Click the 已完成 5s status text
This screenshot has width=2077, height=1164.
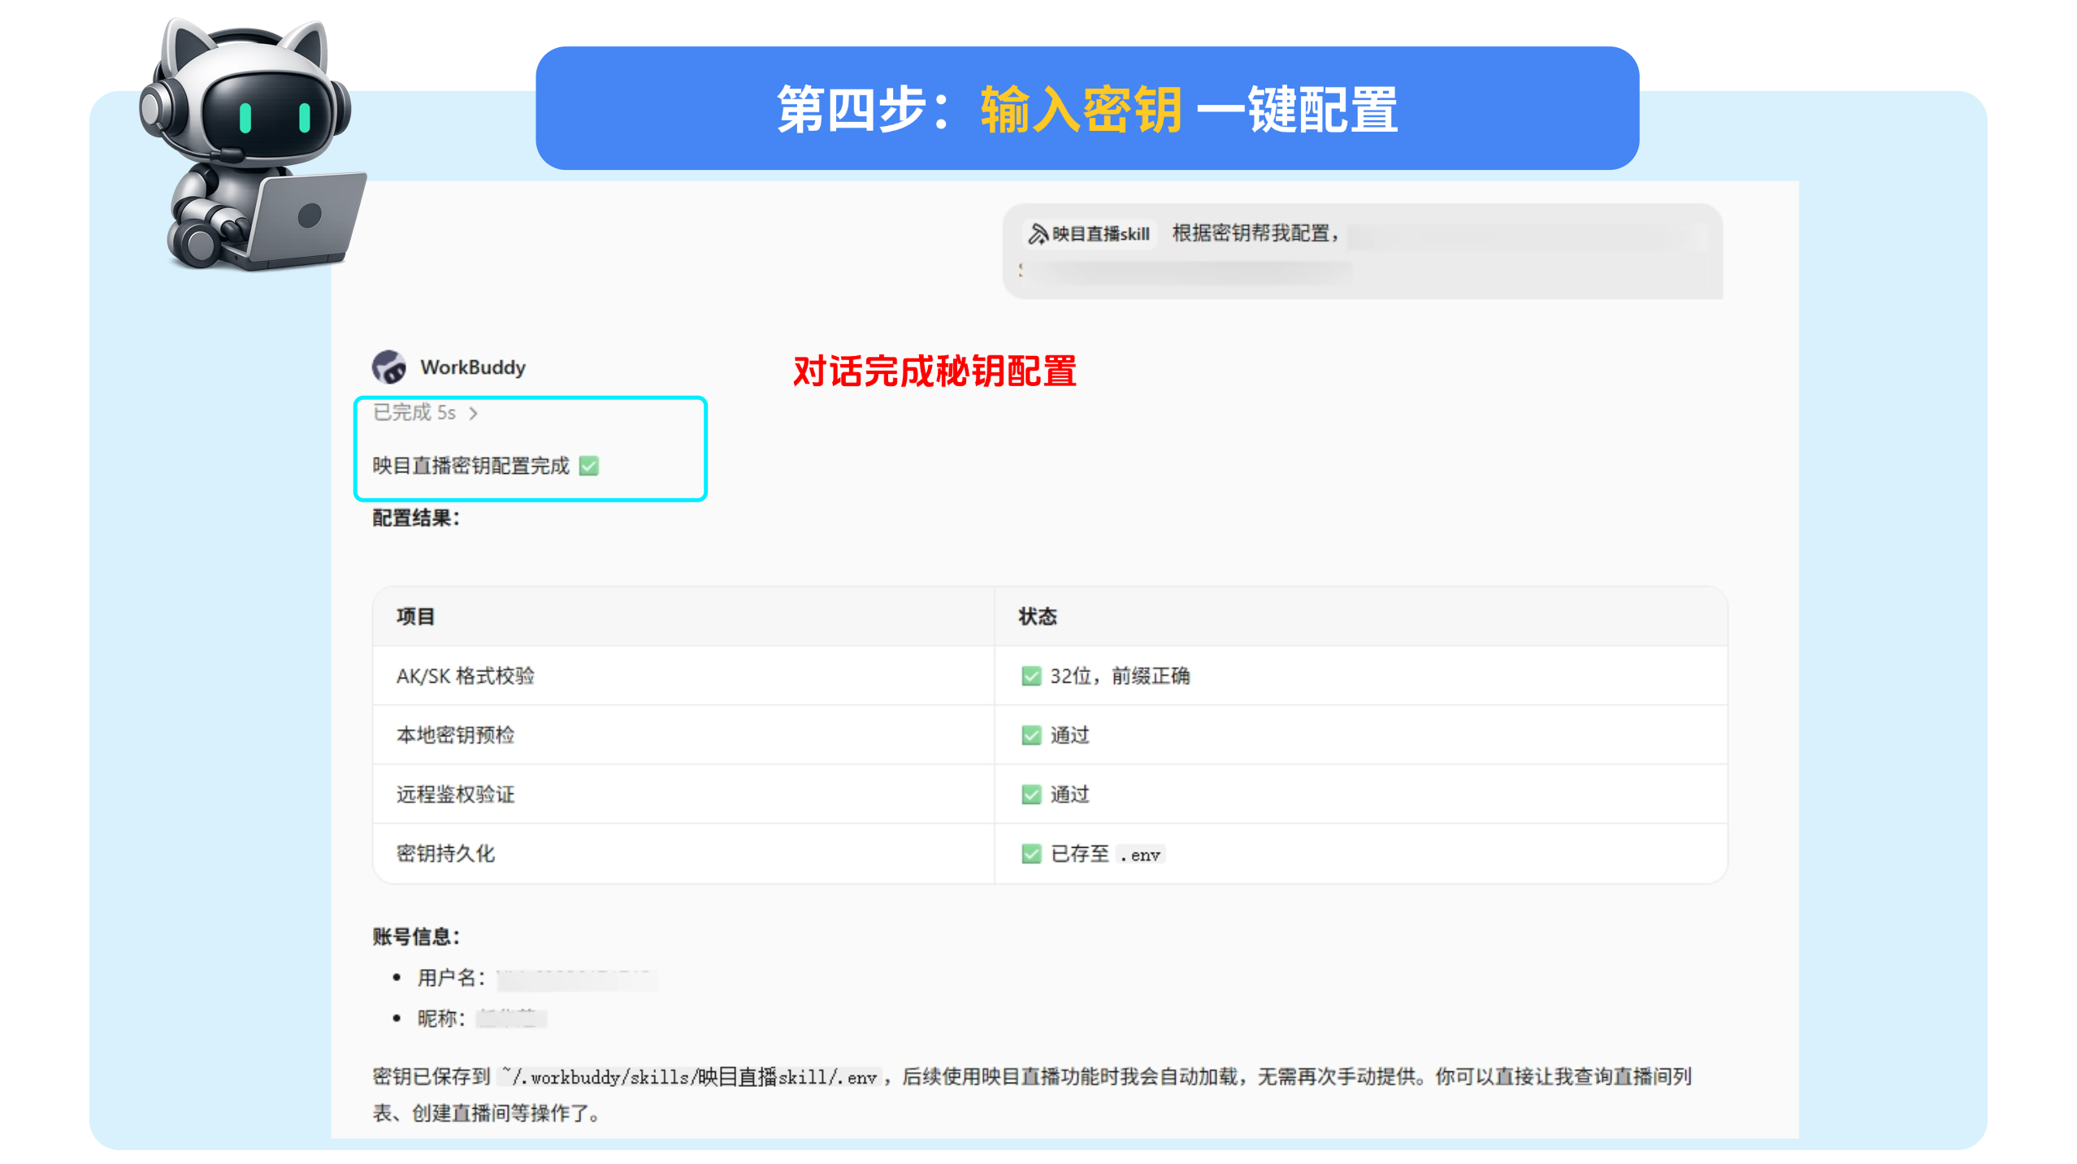414,413
